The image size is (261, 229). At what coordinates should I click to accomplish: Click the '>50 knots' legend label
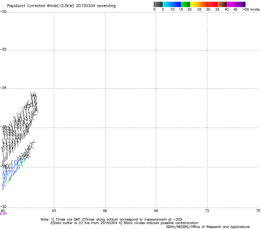point(251,10)
